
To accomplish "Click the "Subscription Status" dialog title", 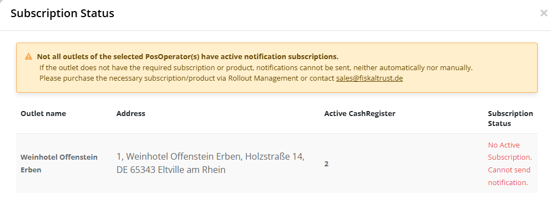I will pyautogui.click(x=62, y=13).
